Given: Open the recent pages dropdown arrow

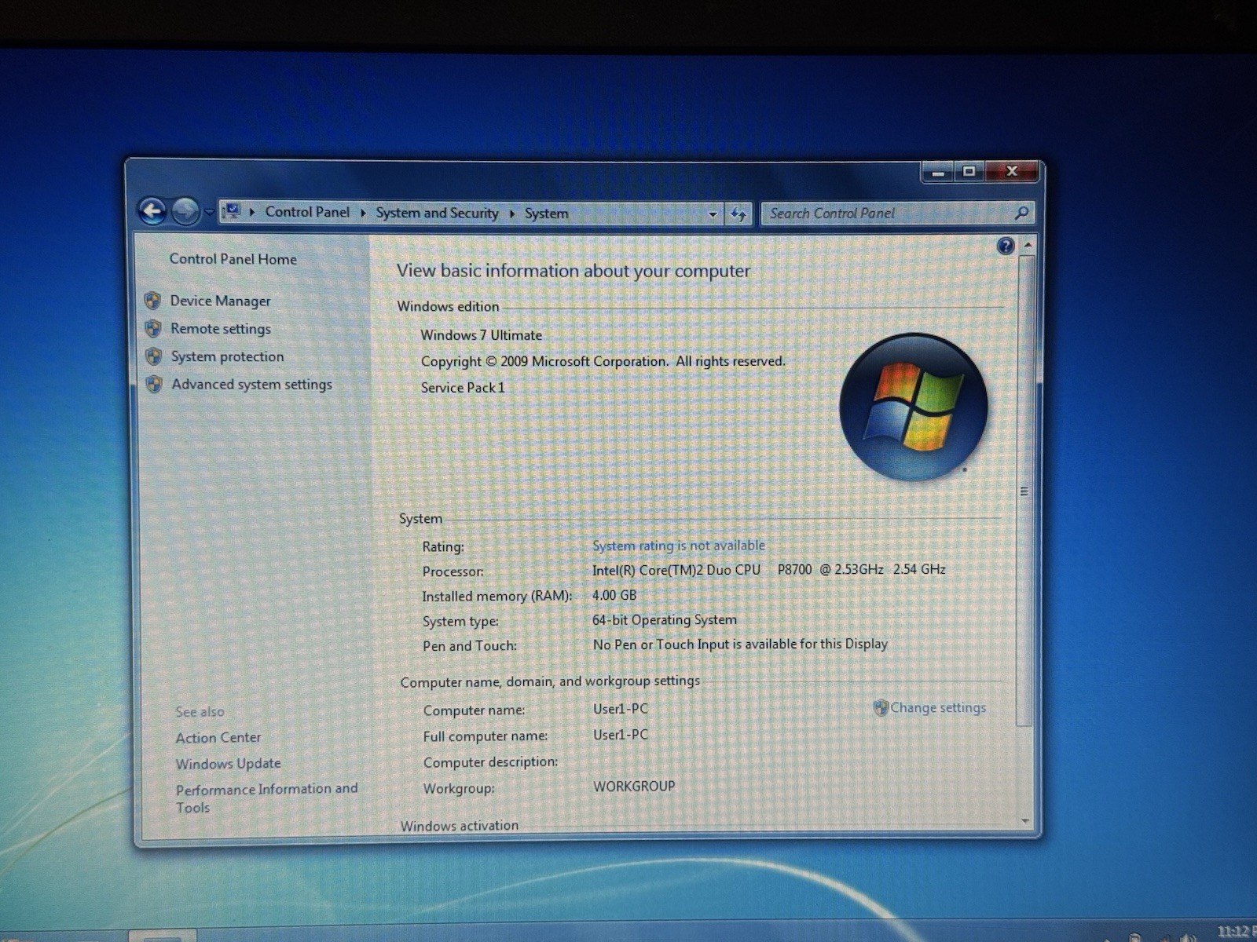Looking at the screenshot, I should coord(209,212).
